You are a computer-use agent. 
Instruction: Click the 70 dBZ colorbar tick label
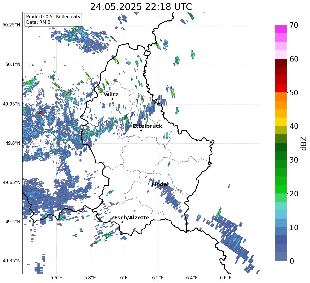coord(294,25)
